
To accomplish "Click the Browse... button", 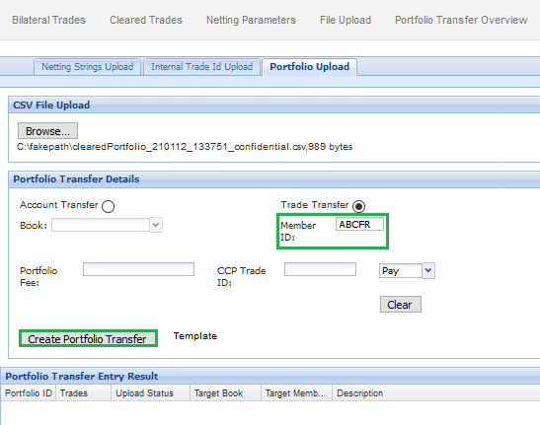I will pyautogui.click(x=47, y=131).
